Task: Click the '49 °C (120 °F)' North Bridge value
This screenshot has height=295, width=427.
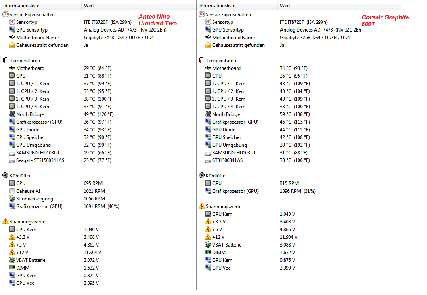Action: coord(98,114)
